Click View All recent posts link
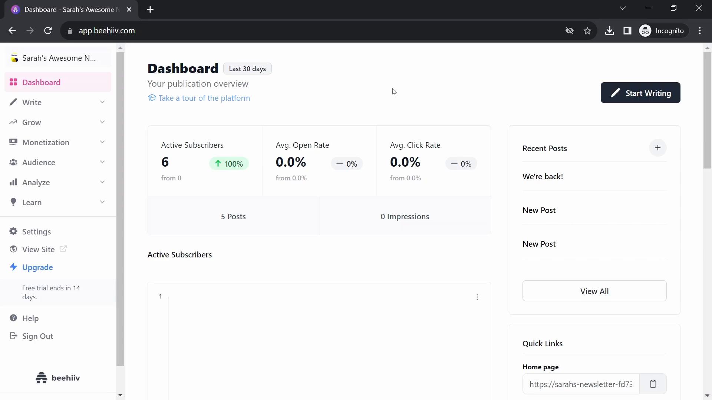The image size is (712, 400). [x=594, y=291]
